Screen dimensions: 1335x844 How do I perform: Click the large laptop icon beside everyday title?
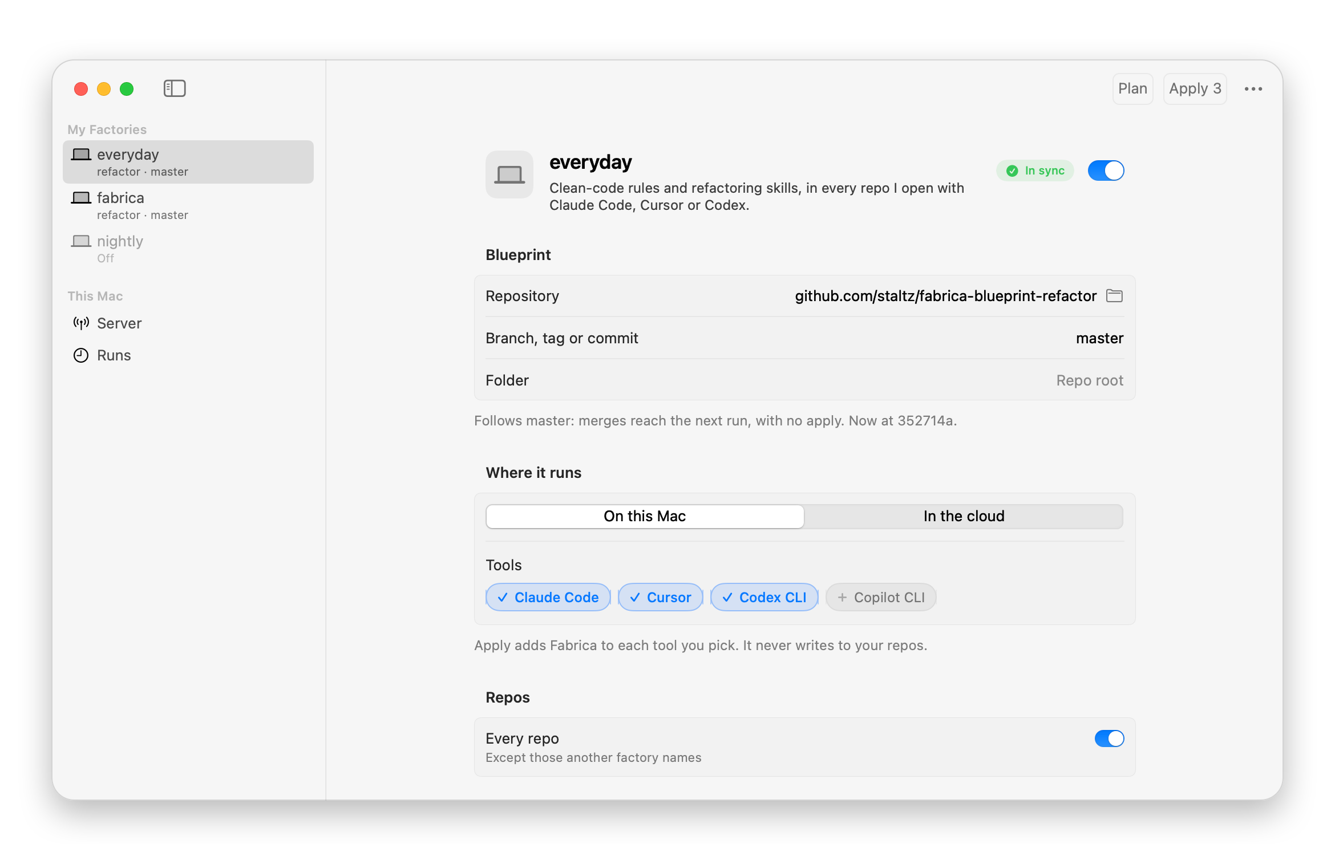509,175
